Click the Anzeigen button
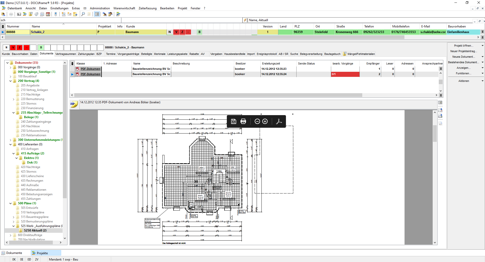485x262 pixels. pyautogui.click(x=464, y=68)
